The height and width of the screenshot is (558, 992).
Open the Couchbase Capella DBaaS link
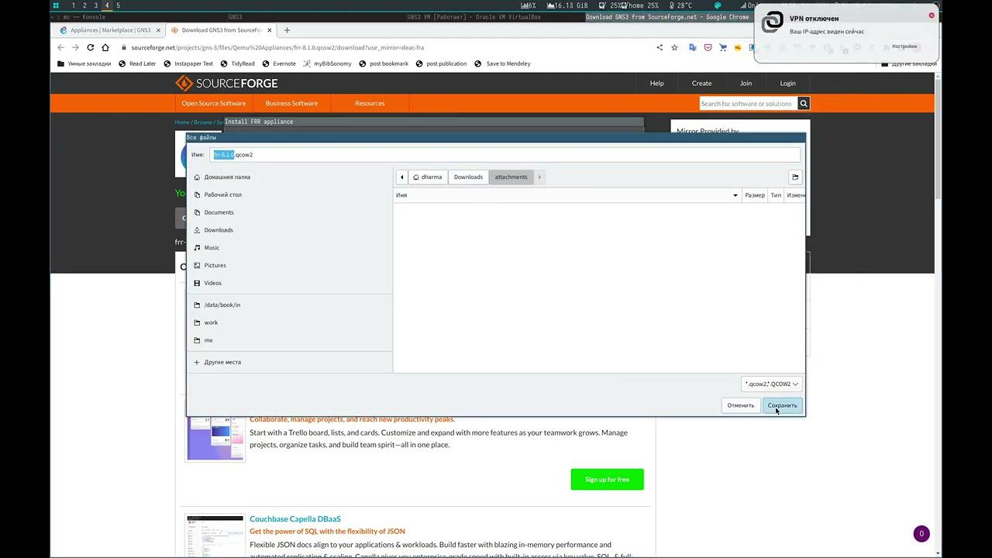295,518
